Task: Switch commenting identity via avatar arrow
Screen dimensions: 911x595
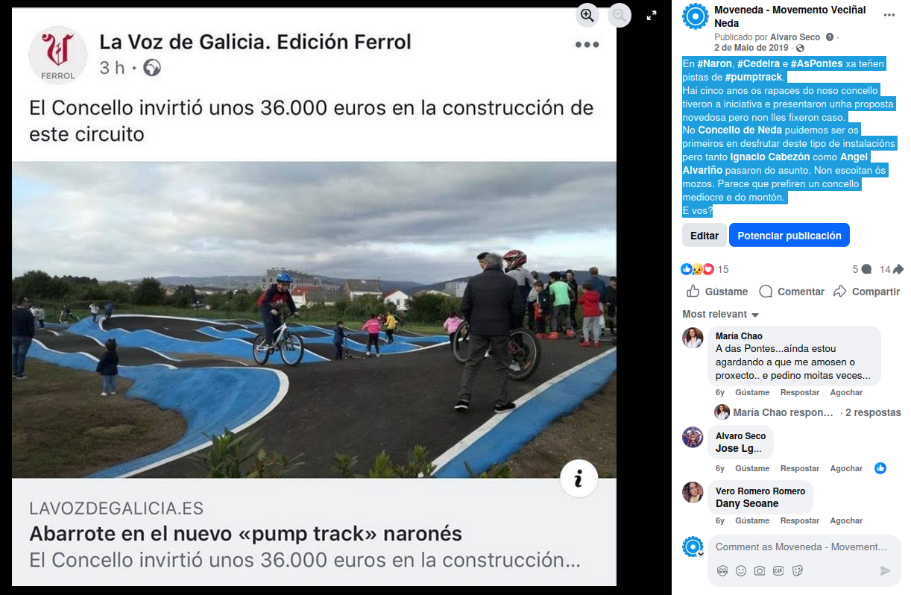Action: click(x=700, y=554)
